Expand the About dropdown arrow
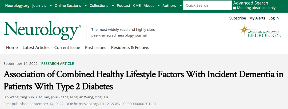This screenshot has height=109, width=288. pyautogui.click(x=158, y=6)
